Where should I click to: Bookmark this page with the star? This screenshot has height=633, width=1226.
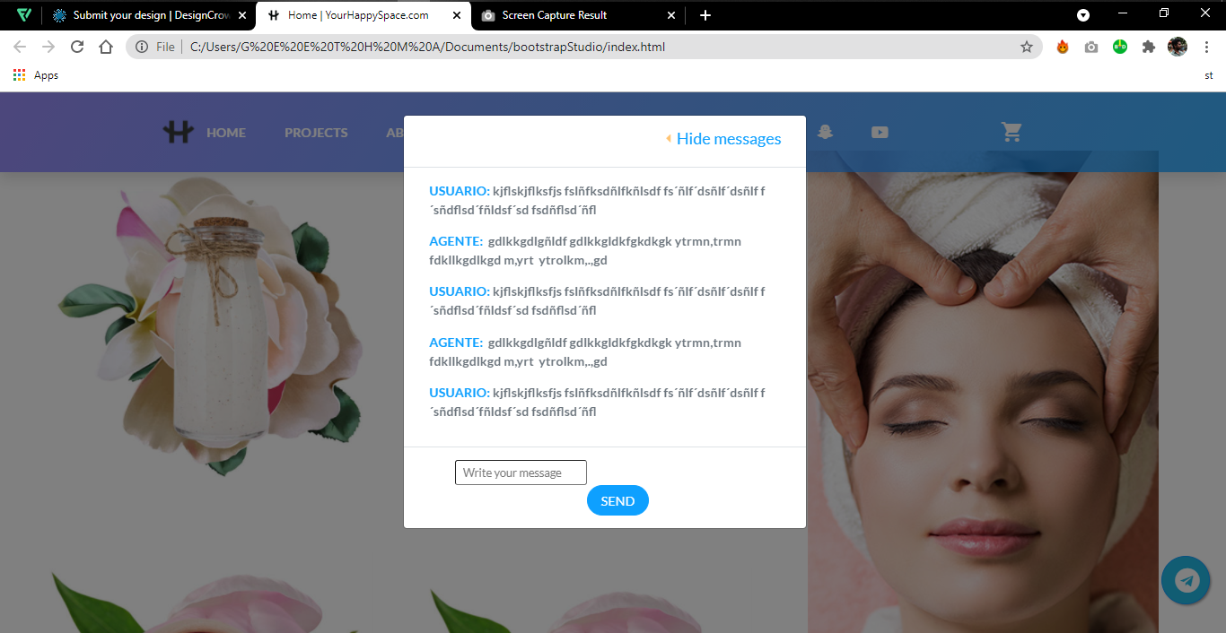(1027, 47)
